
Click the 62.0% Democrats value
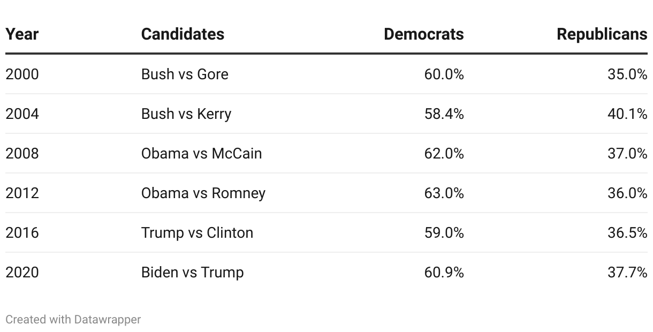pos(444,153)
